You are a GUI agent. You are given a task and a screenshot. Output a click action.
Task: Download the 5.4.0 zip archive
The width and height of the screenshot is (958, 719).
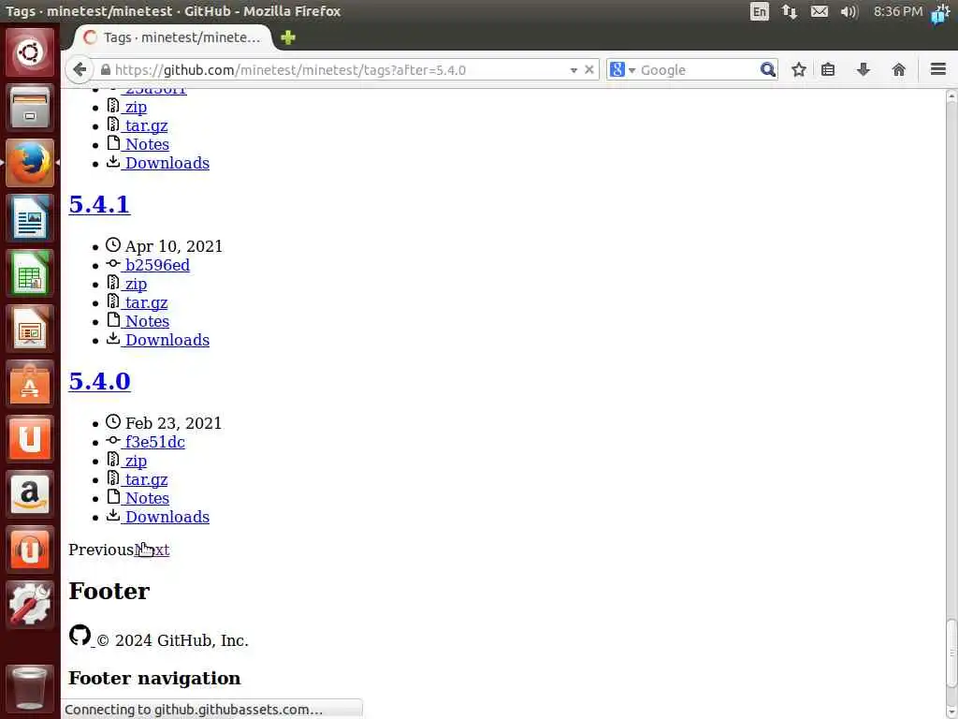click(x=135, y=461)
